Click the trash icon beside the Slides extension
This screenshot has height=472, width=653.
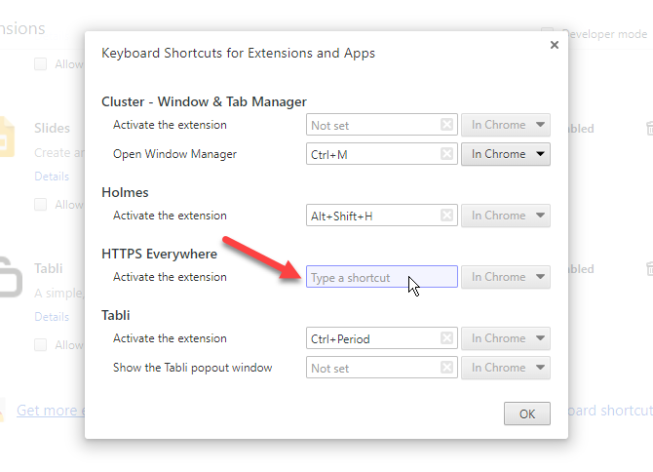pos(647,129)
